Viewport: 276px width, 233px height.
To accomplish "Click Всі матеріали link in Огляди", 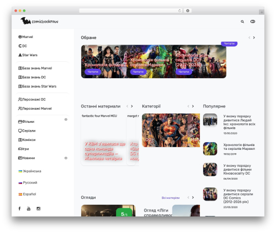I will click(171, 198).
